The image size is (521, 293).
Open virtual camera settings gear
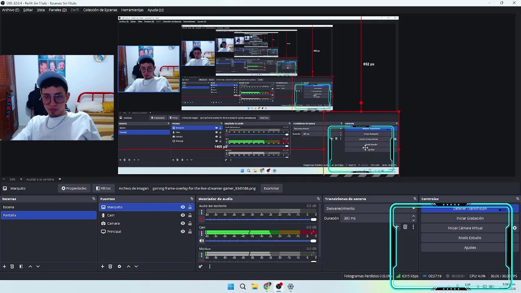[x=515, y=228]
